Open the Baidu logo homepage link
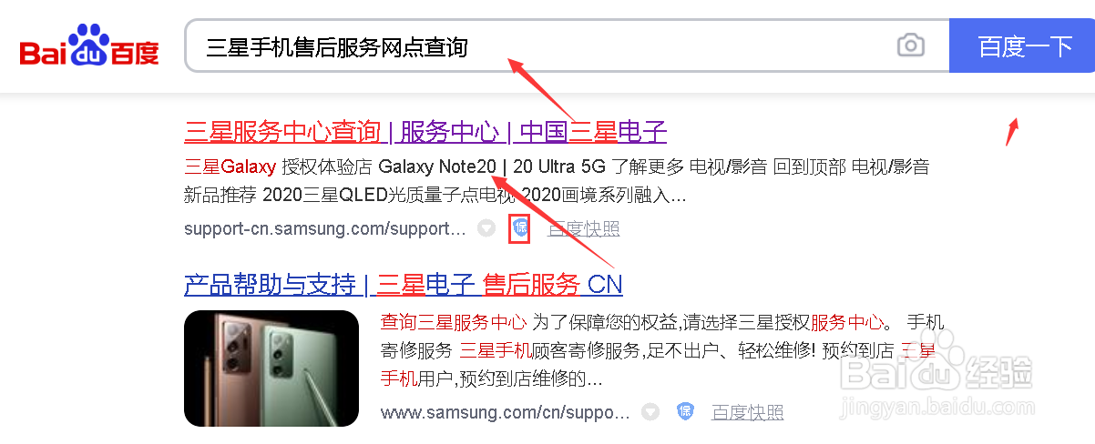1095x444 pixels. (x=88, y=45)
